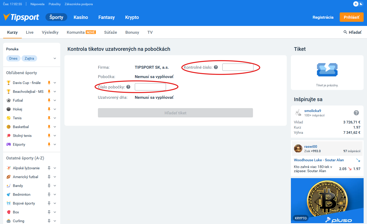
Task: Click raswi00 user avatar
Action: [298, 149]
